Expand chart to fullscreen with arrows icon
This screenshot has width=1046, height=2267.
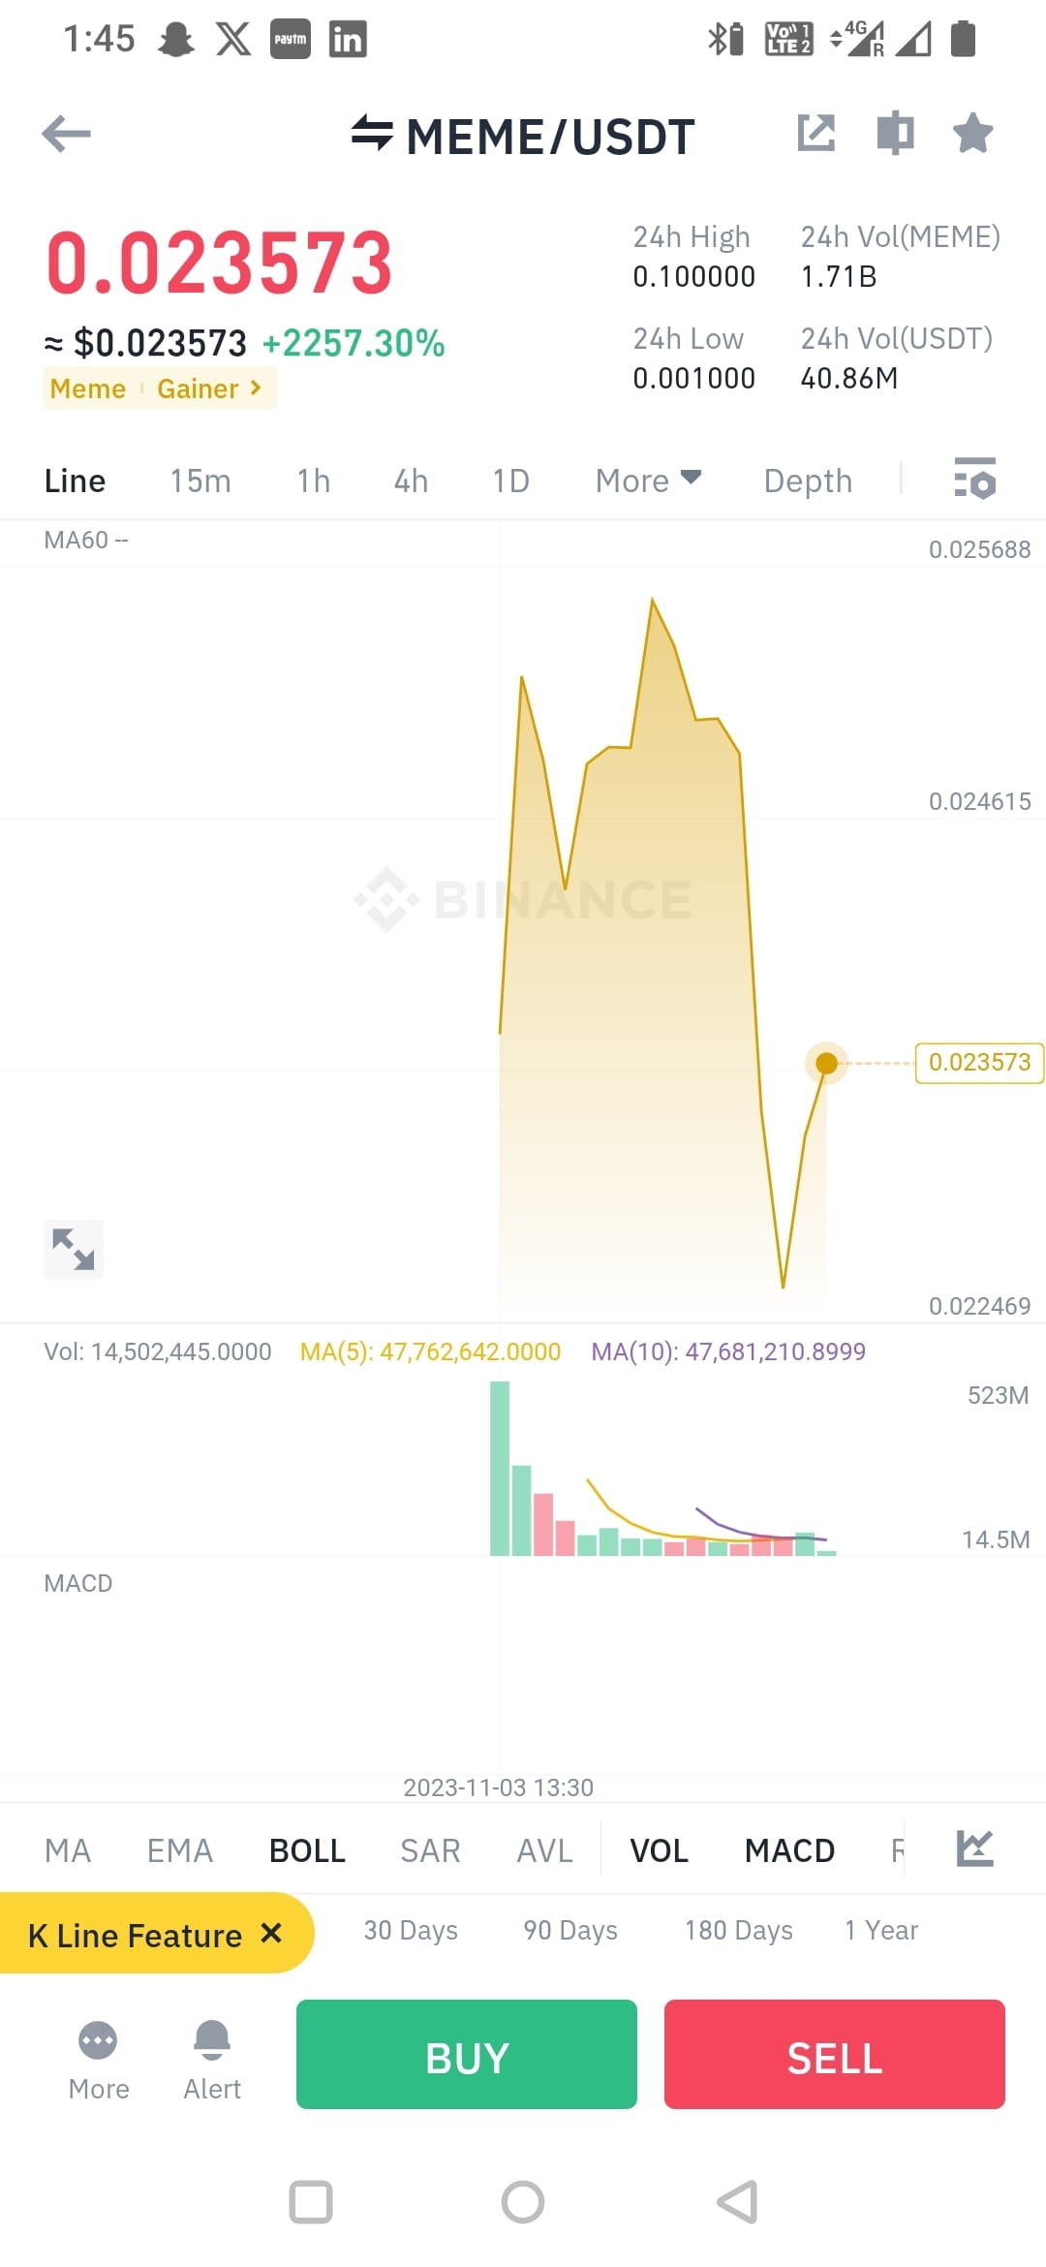click(73, 1249)
